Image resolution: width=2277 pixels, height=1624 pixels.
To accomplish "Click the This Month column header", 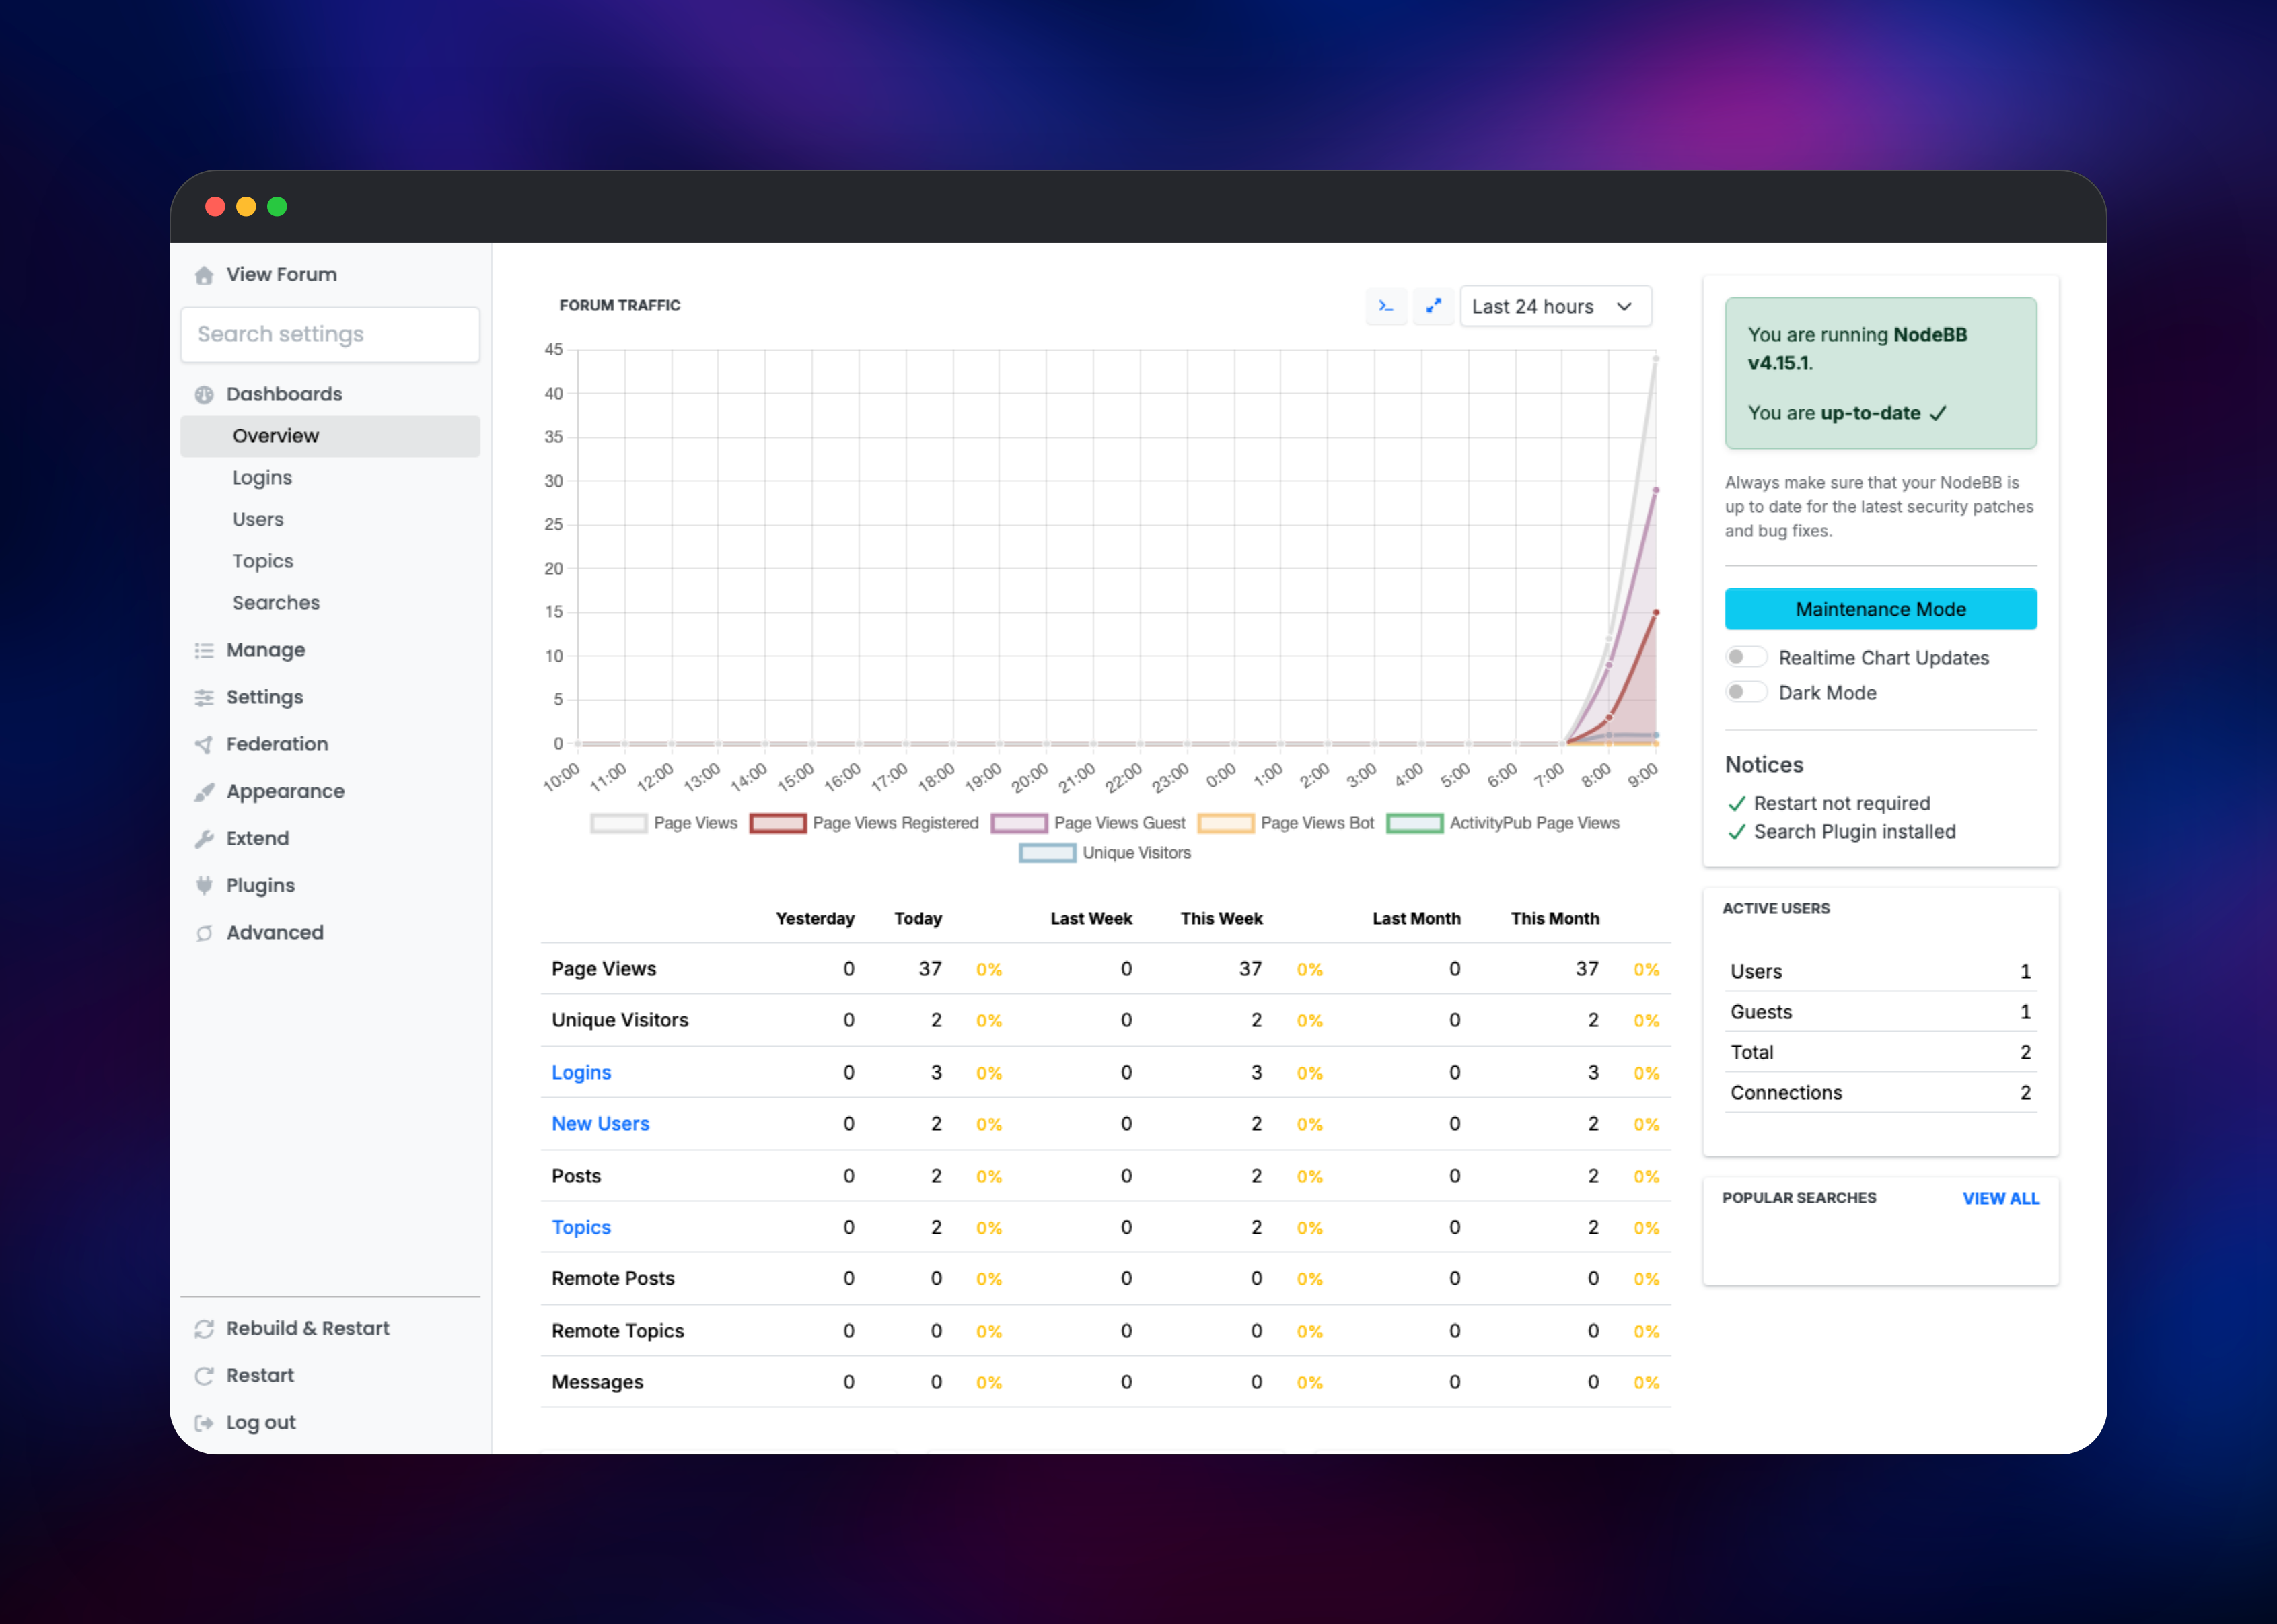I will [x=1554, y=919].
